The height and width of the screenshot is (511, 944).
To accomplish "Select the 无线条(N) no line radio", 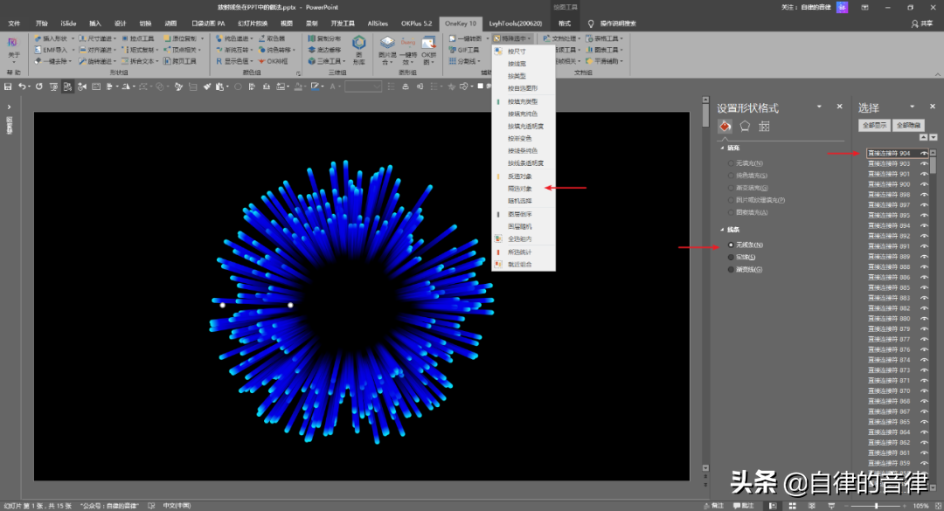I will [731, 245].
